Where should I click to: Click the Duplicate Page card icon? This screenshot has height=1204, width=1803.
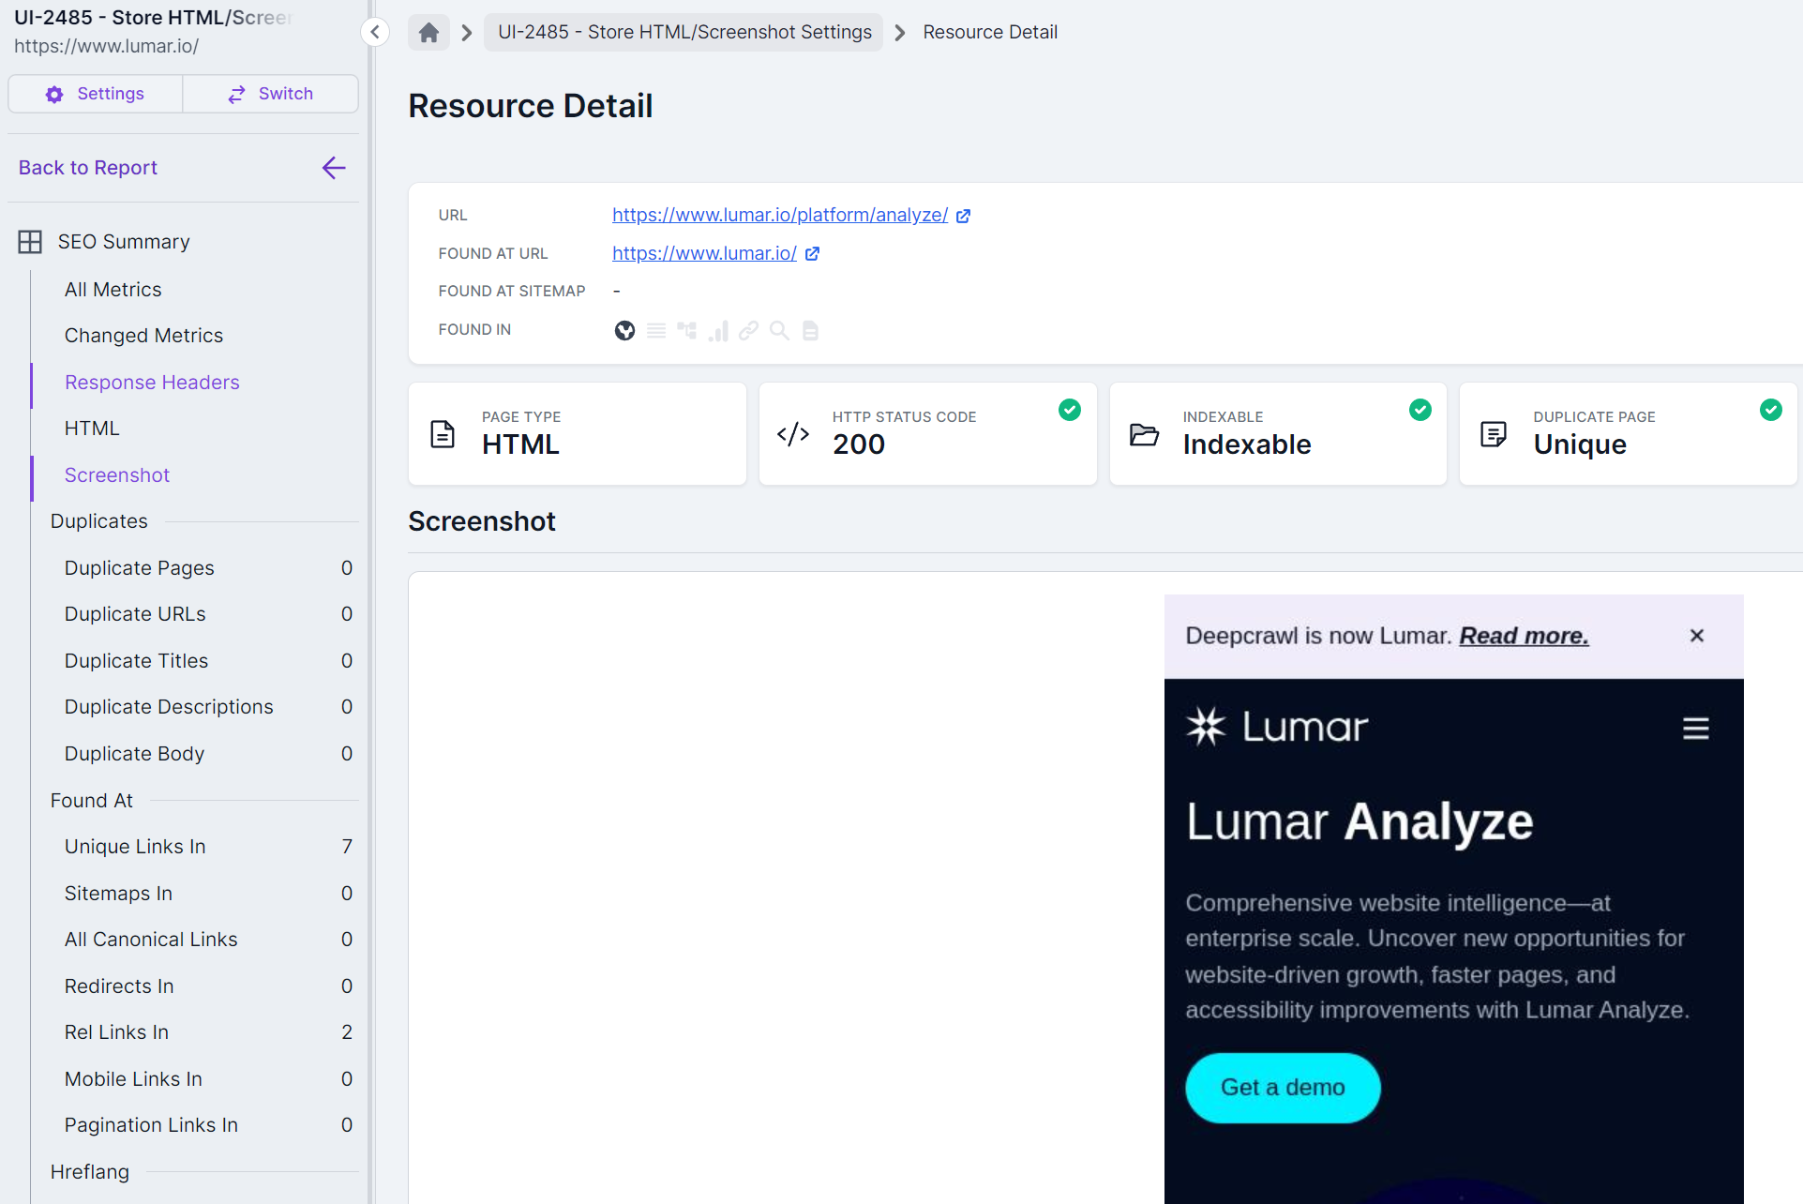click(x=1494, y=434)
